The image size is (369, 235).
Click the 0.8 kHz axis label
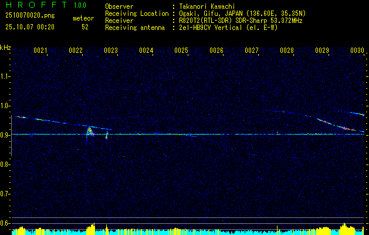coord(4,164)
